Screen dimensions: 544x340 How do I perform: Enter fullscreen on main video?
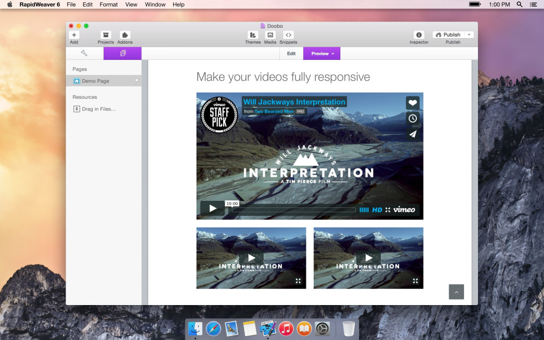point(388,210)
